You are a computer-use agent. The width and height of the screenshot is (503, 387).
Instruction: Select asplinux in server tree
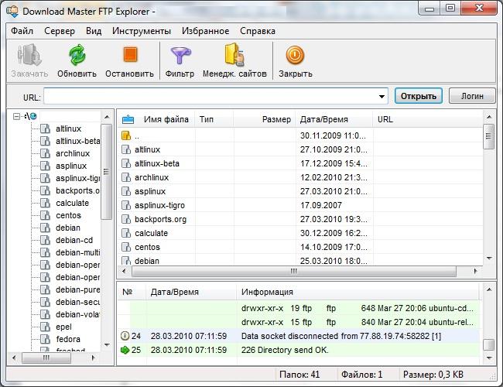pos(71,166)
